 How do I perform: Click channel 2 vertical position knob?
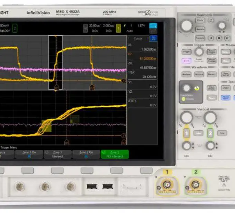coord(210,146)
